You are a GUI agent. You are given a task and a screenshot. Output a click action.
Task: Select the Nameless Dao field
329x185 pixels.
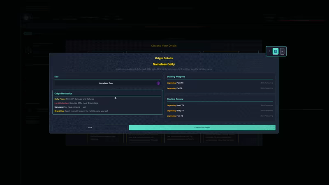pos(107,83)
